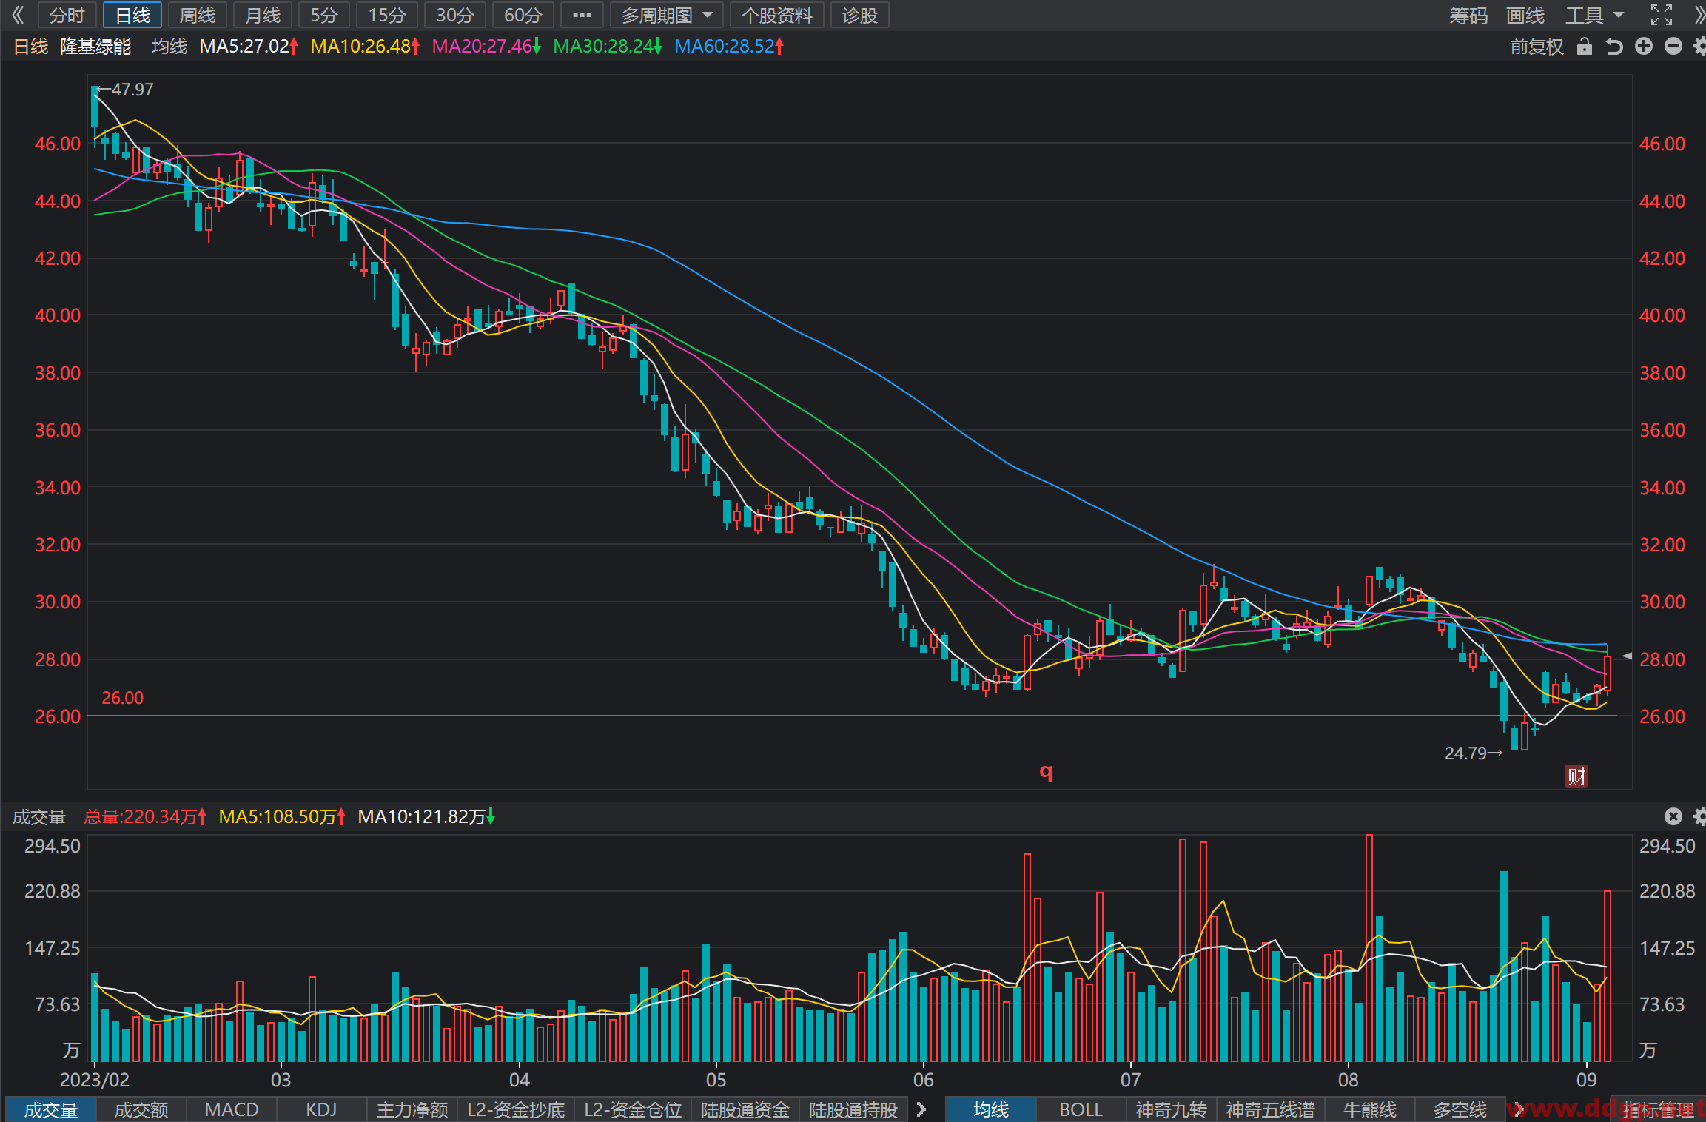The image size is (1706, 1122).
Task: Zoom in chart with plus icon
Action: pyautogui.click(x=1644, y=47)
